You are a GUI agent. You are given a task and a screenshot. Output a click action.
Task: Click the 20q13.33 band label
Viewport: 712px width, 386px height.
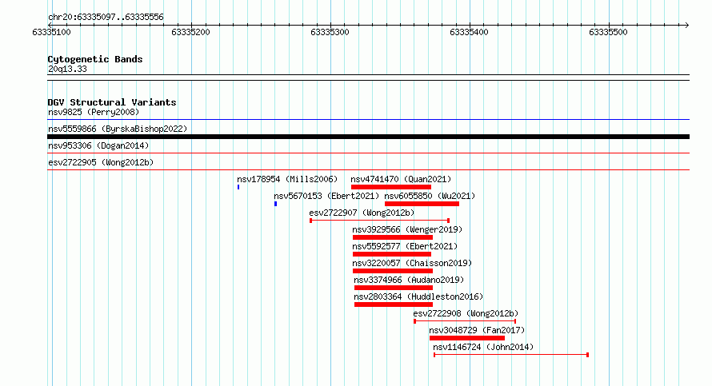point(67,69)
